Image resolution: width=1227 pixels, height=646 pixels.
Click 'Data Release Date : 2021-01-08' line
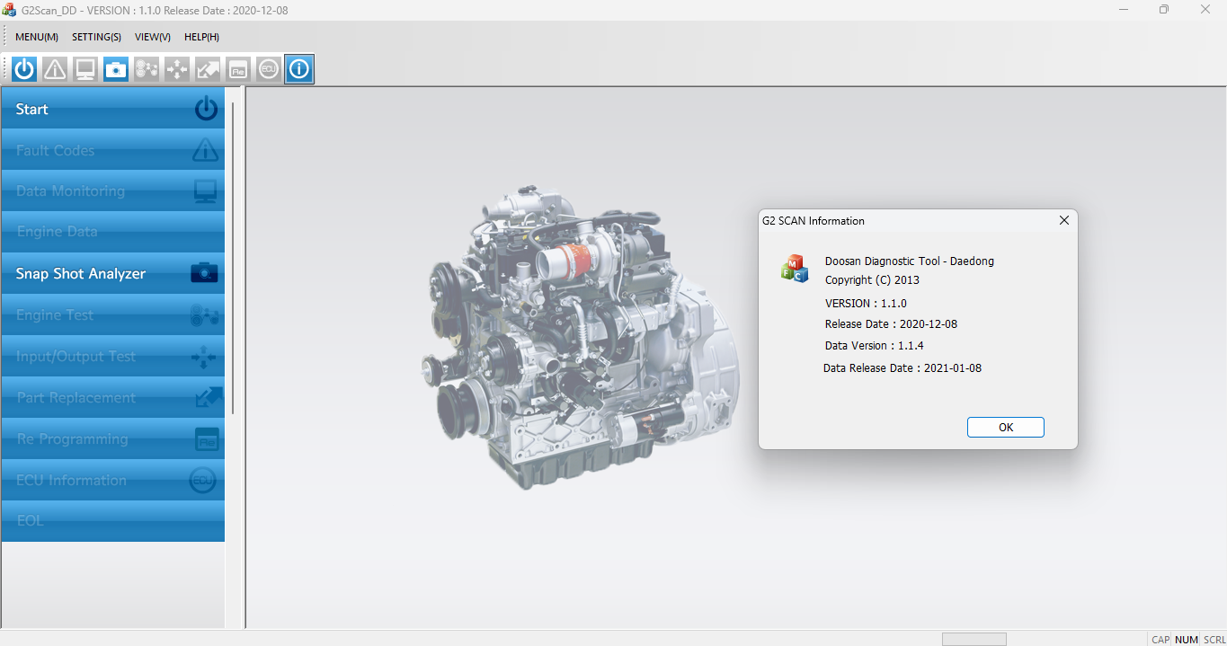coord(902,368)
